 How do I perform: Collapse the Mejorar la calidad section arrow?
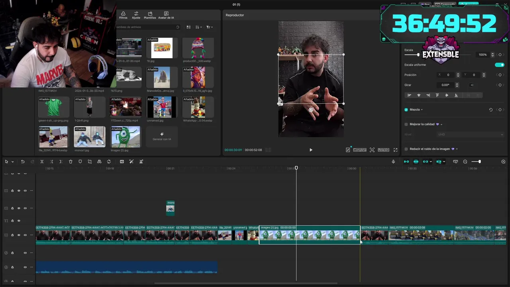[441, 124]
